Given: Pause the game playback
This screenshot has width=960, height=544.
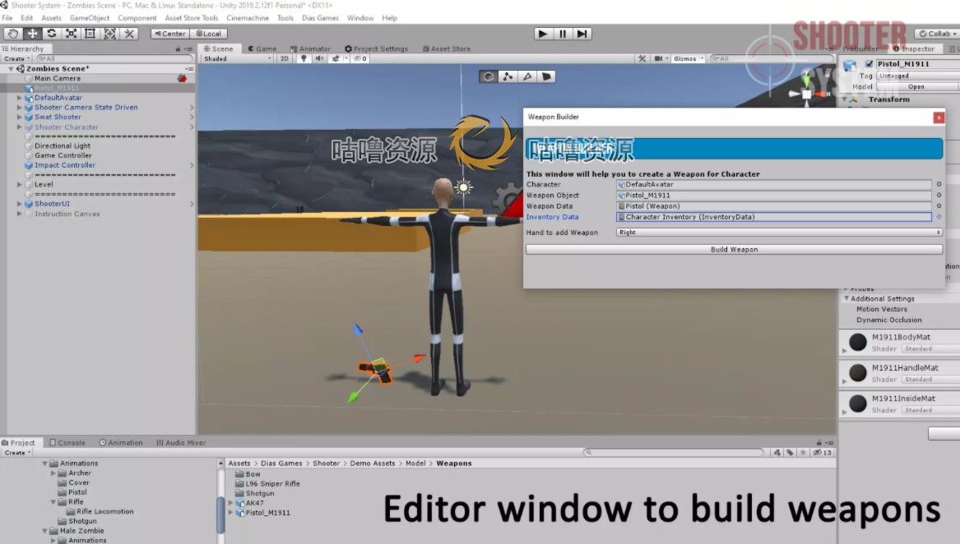Looking at the screenshot, I should (562, 34).
